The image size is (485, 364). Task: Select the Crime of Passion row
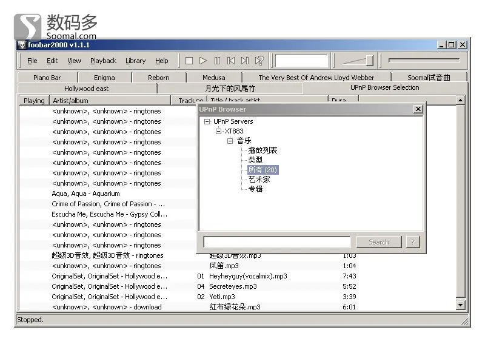coord(108,204)
